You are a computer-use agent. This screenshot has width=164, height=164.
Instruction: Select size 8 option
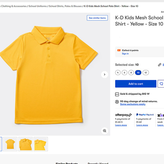point(131,72)
